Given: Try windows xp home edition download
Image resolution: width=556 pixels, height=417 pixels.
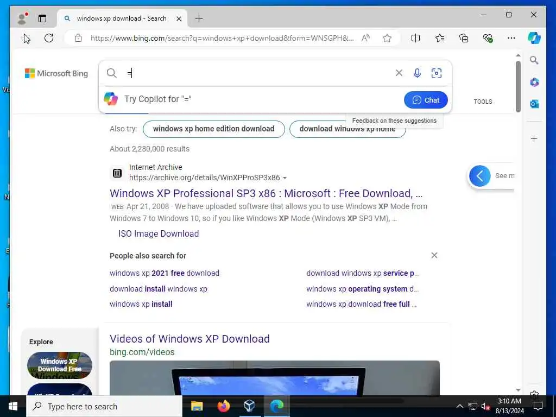Looking at the screenshot, I should coord(214,129).
